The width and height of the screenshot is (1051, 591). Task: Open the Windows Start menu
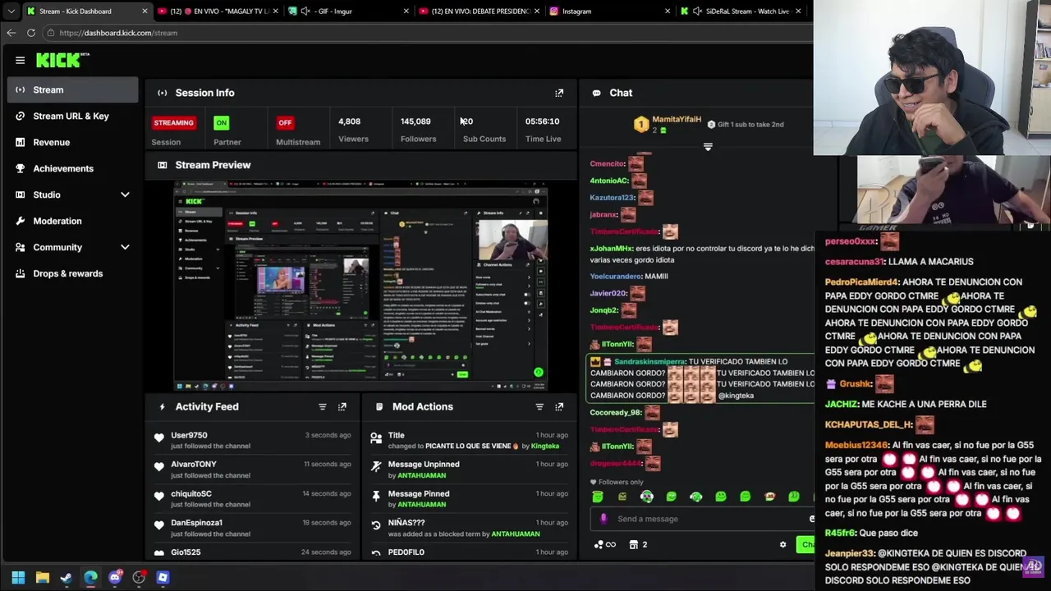point(18,578)
